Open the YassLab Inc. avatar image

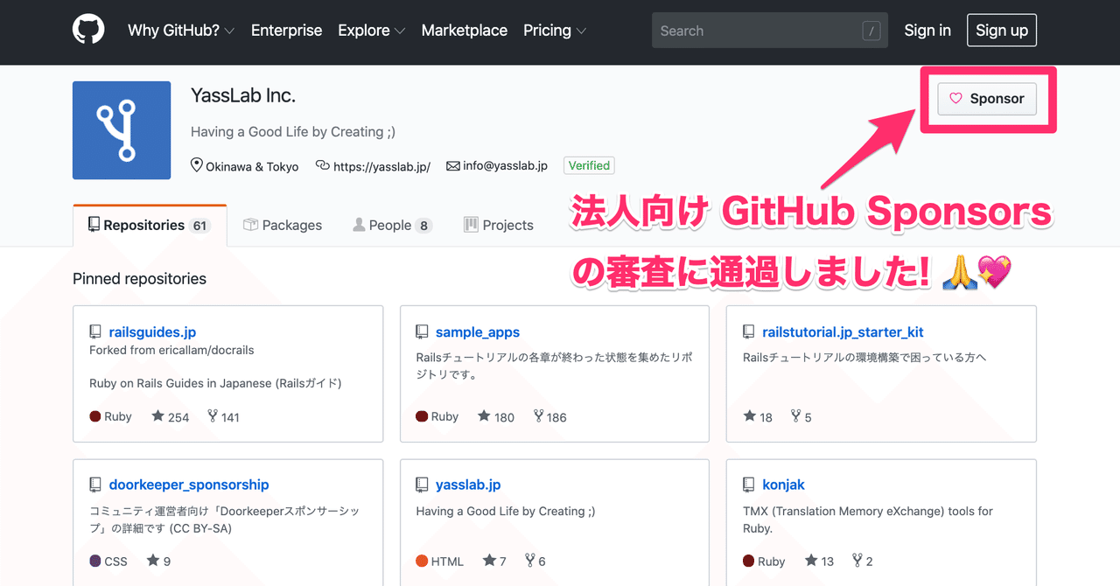point(122,130)
